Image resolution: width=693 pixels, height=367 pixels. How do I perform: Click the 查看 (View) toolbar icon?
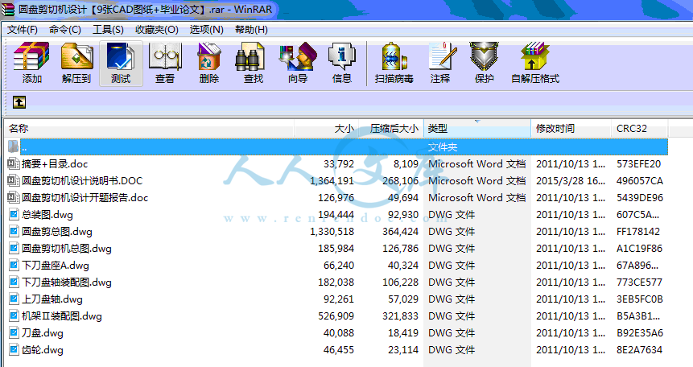point(165,56)
